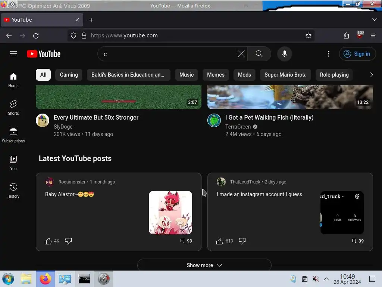Bookmark this page with the star

click(309, 36)
